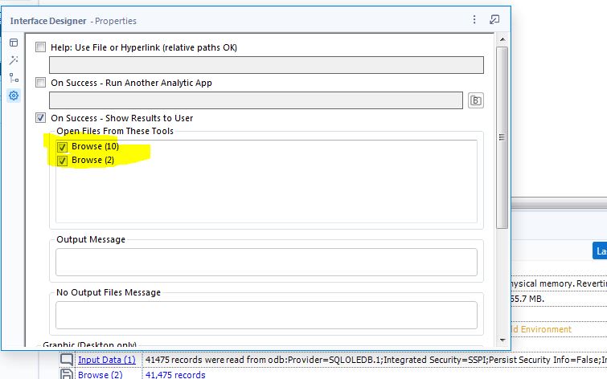Select the Test View wand icon

pyautogui.click(x=14, y=60)
